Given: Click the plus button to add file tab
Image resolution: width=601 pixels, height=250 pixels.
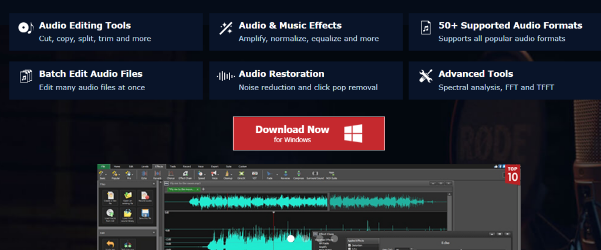Looking at the screenshot, I should pyautogui.click(x=203, y=189).
